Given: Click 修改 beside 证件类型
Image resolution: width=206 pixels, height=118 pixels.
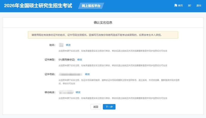Looking at the screenshot, I should [80, 60].
